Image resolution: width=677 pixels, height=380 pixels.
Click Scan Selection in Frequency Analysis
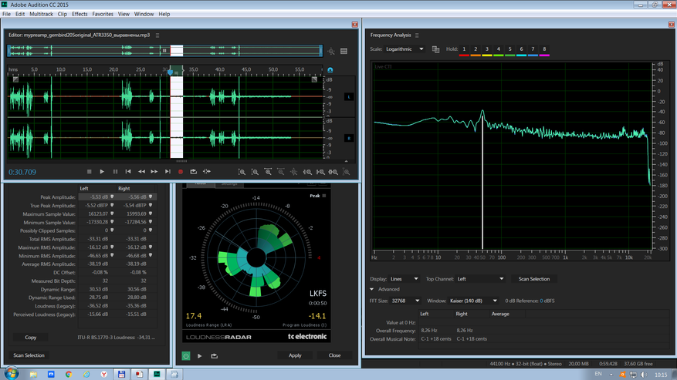tap(534, 279)
